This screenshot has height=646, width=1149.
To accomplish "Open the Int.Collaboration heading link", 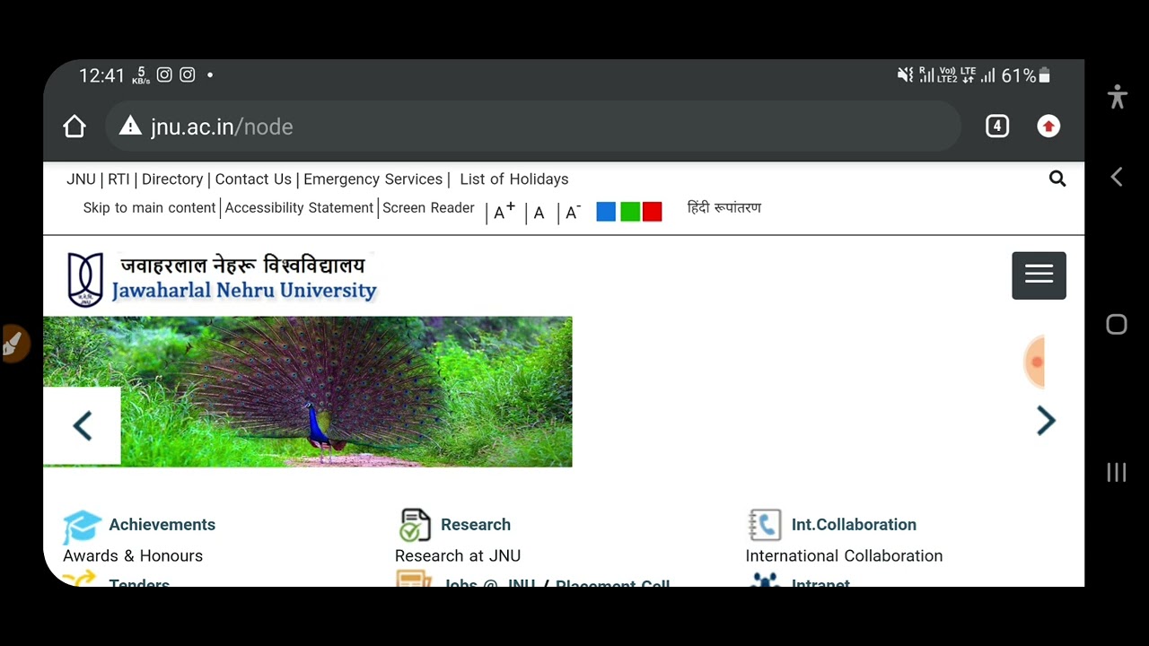I will [854, 525].
